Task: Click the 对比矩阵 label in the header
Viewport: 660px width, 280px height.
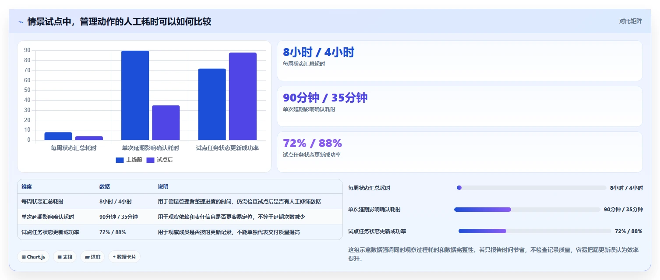Action: [x=630, y=21]
